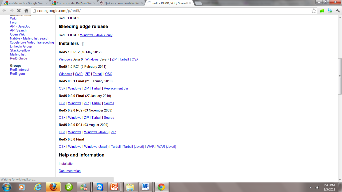
Task: Click the browser Forward arrow
Action: pyautogui.click(x=12, y=11)
